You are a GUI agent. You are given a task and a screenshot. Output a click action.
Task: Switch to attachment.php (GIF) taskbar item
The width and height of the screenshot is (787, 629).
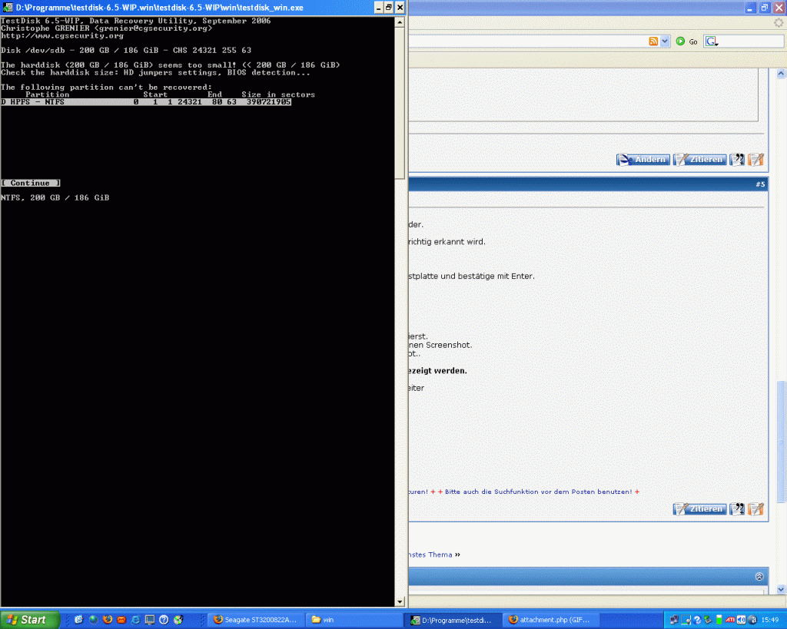(x=550, y=620)
